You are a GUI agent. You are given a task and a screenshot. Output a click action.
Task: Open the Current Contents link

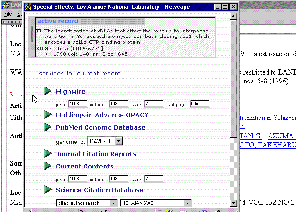(x=85, y=166)
